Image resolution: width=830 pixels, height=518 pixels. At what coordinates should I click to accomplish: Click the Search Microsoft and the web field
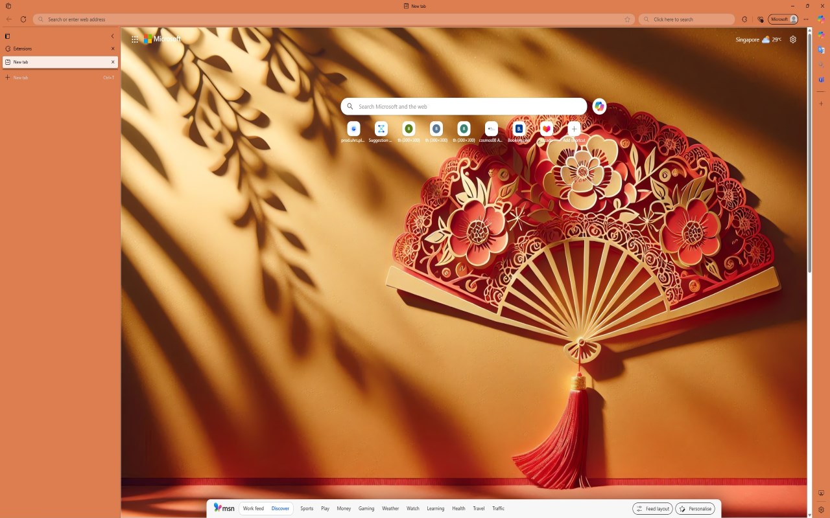[464, 106]
